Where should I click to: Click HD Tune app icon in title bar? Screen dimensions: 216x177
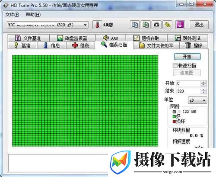(6, 5)
